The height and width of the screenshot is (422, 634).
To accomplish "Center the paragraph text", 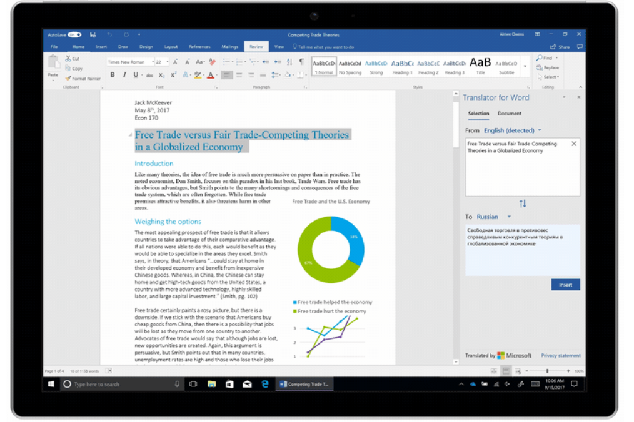I will tap(239, 75).
